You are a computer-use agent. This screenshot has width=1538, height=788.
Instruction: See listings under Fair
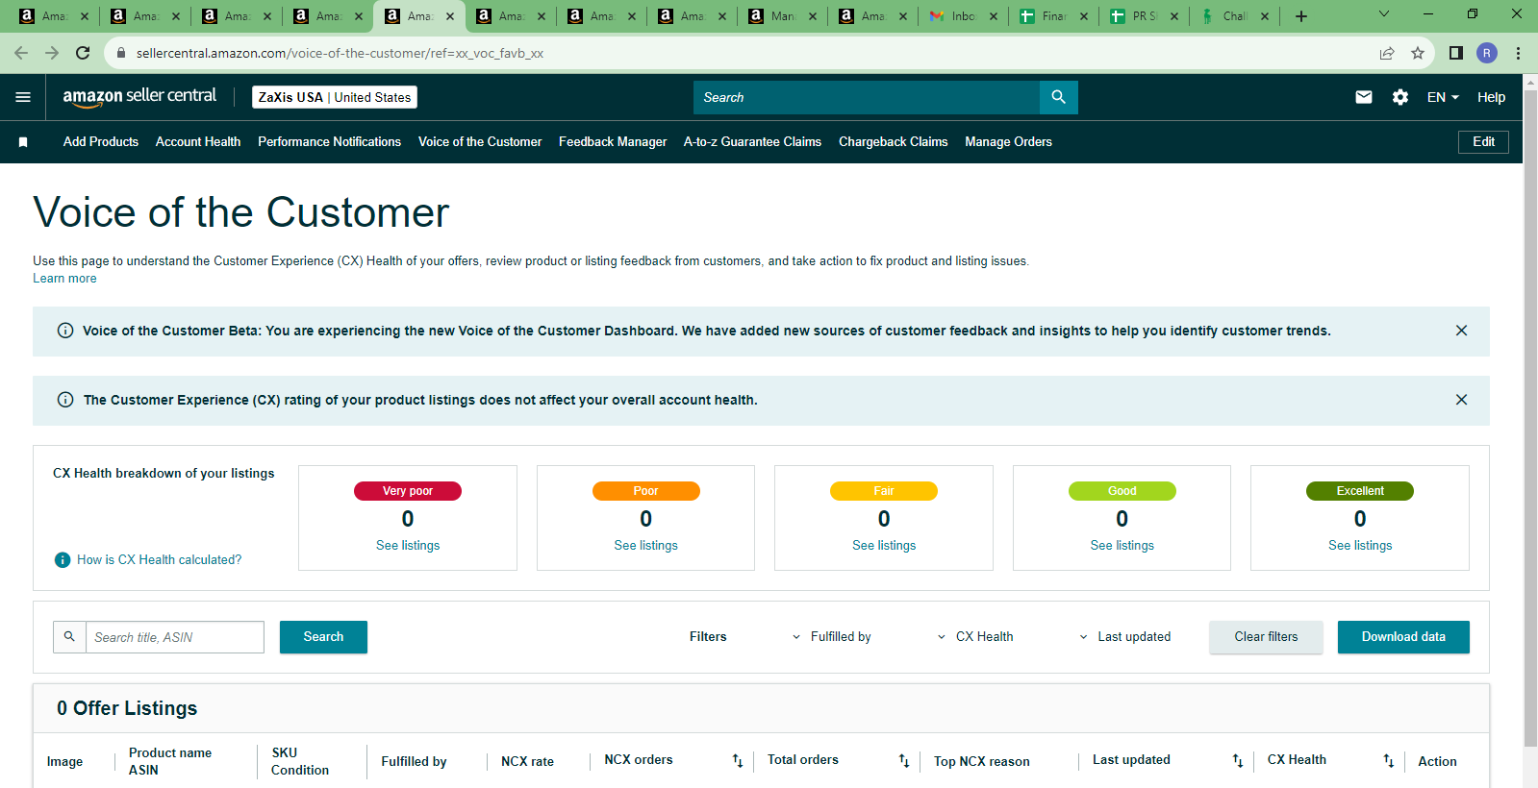pos(884,546)
